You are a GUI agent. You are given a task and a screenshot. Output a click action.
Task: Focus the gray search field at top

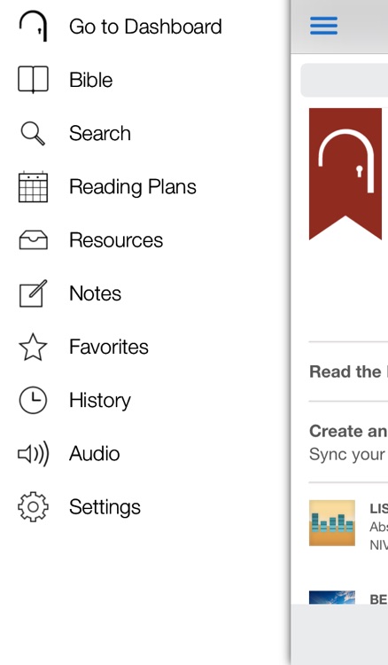pyautogui.click(x=344, y=80)
